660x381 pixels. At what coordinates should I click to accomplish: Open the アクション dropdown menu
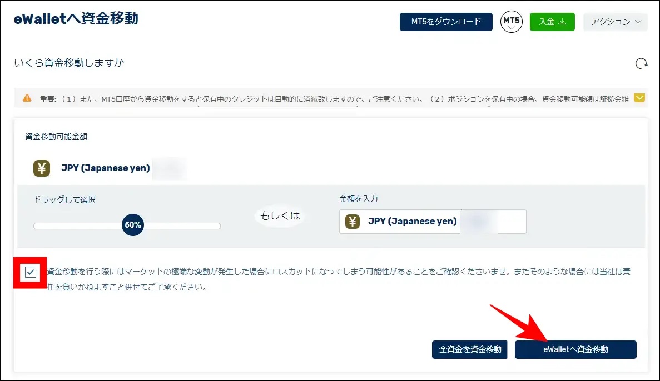pos(615,22)
